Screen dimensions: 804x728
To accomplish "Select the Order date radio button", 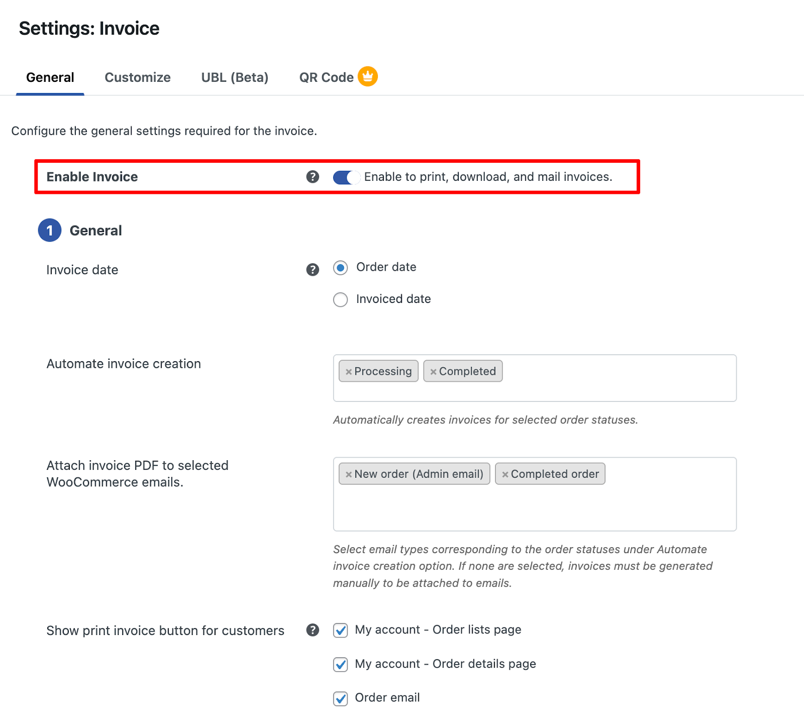I will [340, 268].
